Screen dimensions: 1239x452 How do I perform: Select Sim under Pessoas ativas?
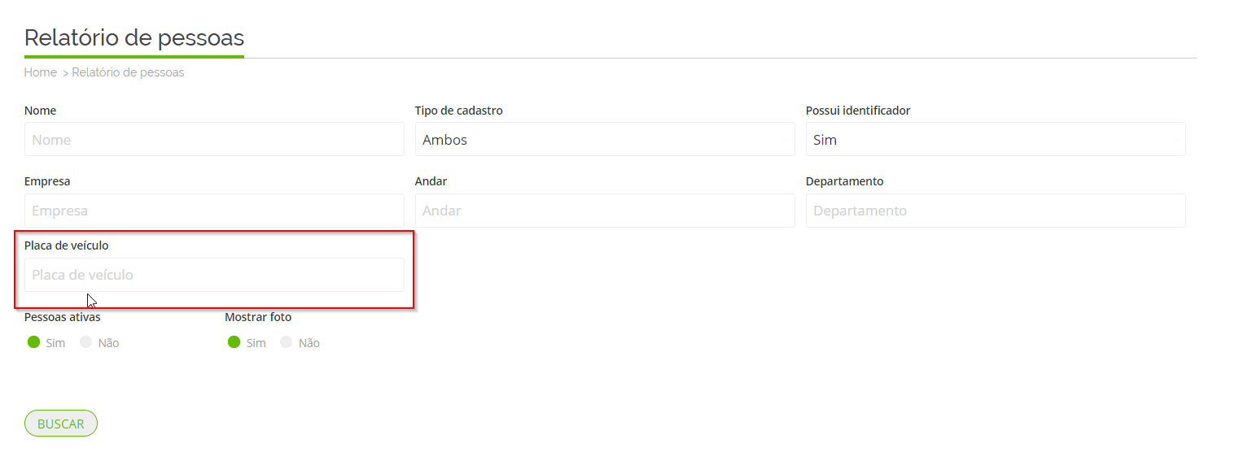(34, 342)
